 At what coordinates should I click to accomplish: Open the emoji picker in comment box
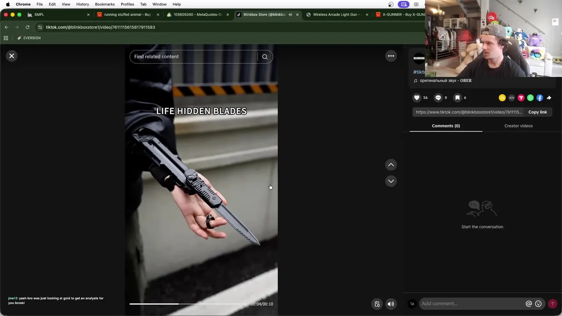538,304
